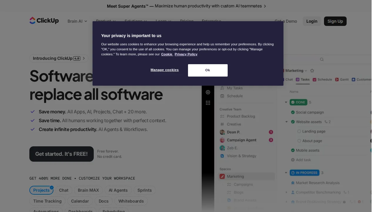The image size is (376, 212).
Task: Accept cookies with the Ok button
Action: [208, 70]
